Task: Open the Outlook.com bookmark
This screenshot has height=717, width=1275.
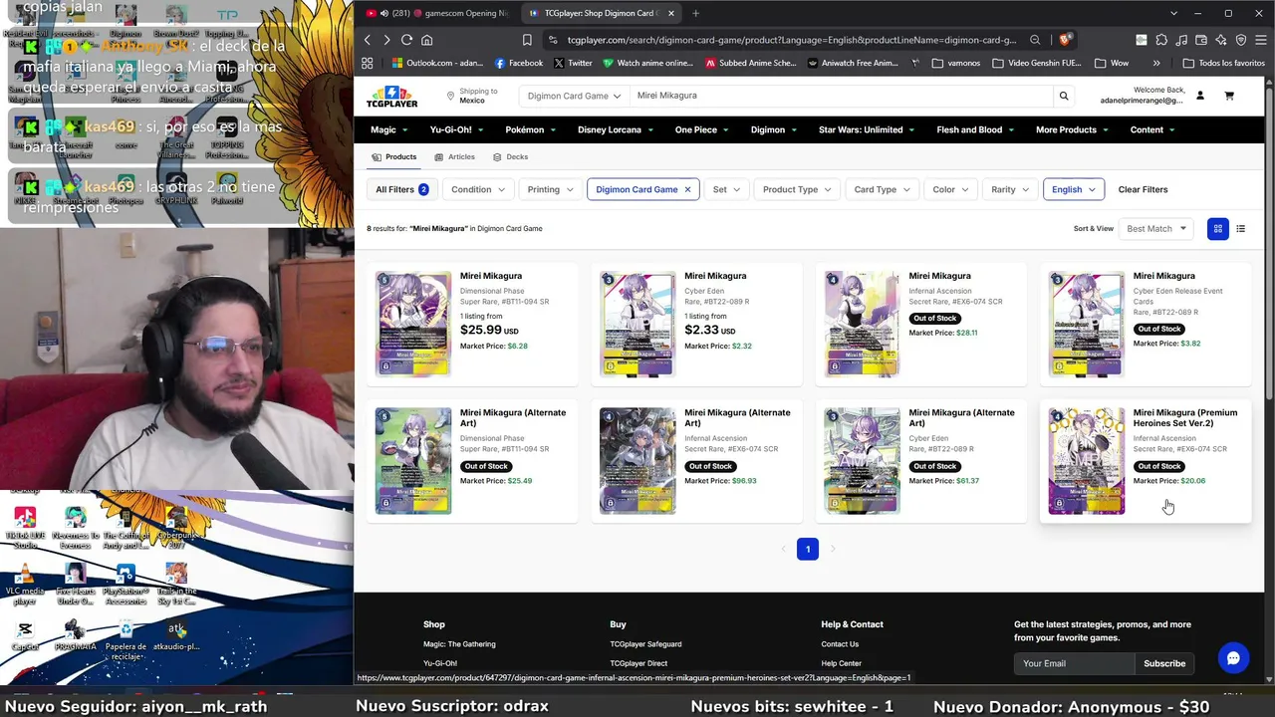Action: pos(437,63)
